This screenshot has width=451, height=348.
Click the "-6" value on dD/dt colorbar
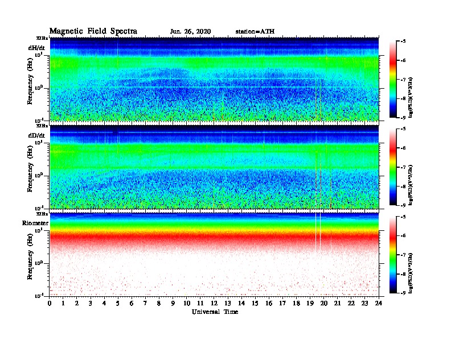click(403, 148)
